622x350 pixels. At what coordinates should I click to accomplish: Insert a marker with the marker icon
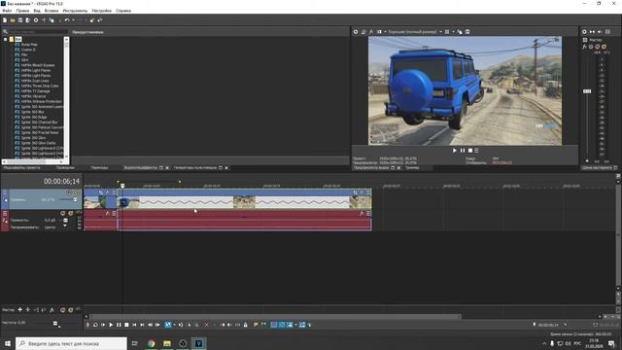tap(256, 325)
